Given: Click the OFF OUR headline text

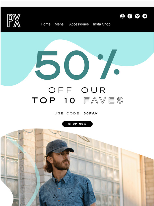Looking at the screenshot, I should [x=77, y=90].
